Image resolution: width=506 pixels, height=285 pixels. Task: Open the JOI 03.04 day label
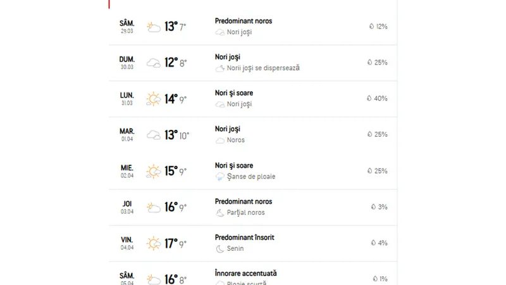point(127,207)
